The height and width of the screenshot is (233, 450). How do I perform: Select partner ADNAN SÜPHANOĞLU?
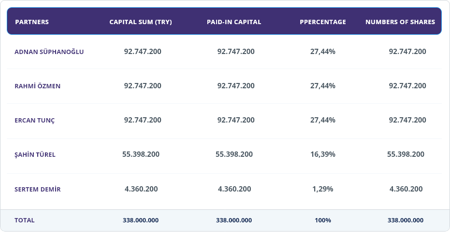[49, 52]
